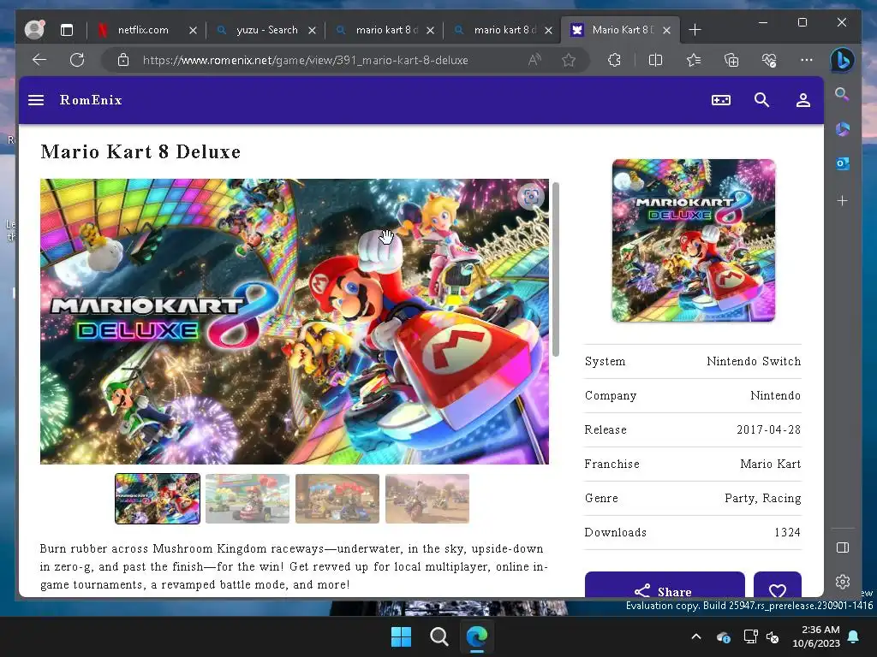The height and width of the screenshot is (657, 877).
Task: Add this page to favorites star
Action: pyautogui.click(x=569, y=60)
